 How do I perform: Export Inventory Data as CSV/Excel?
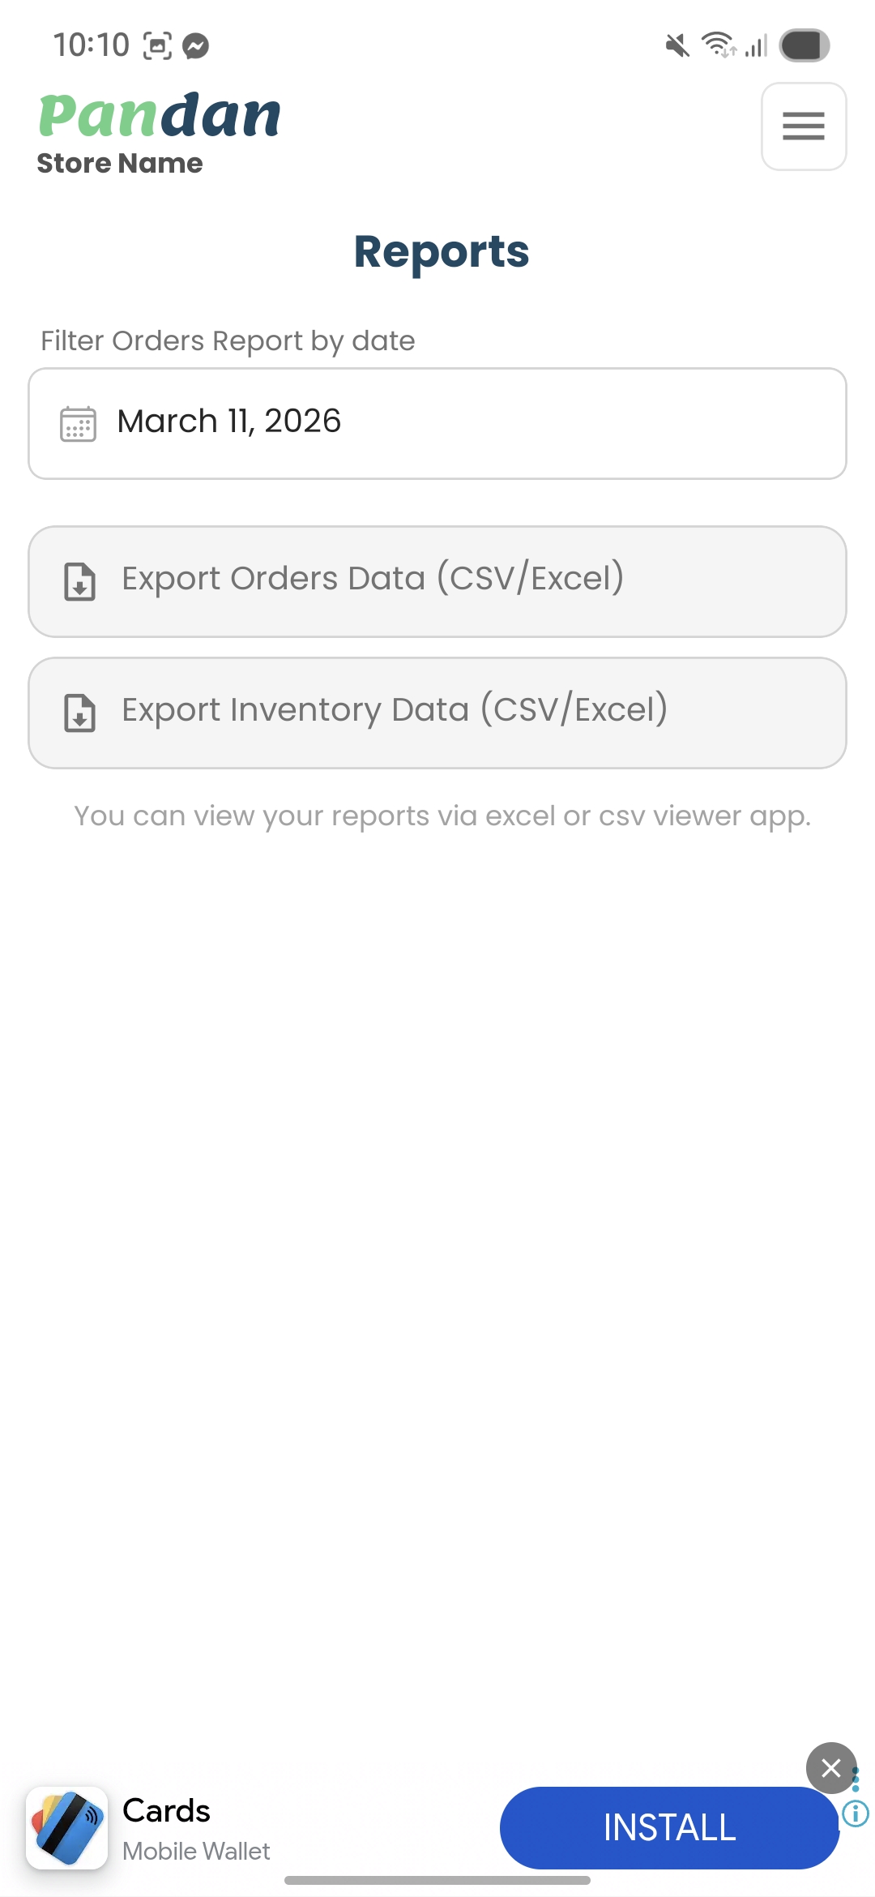[437, 713]
